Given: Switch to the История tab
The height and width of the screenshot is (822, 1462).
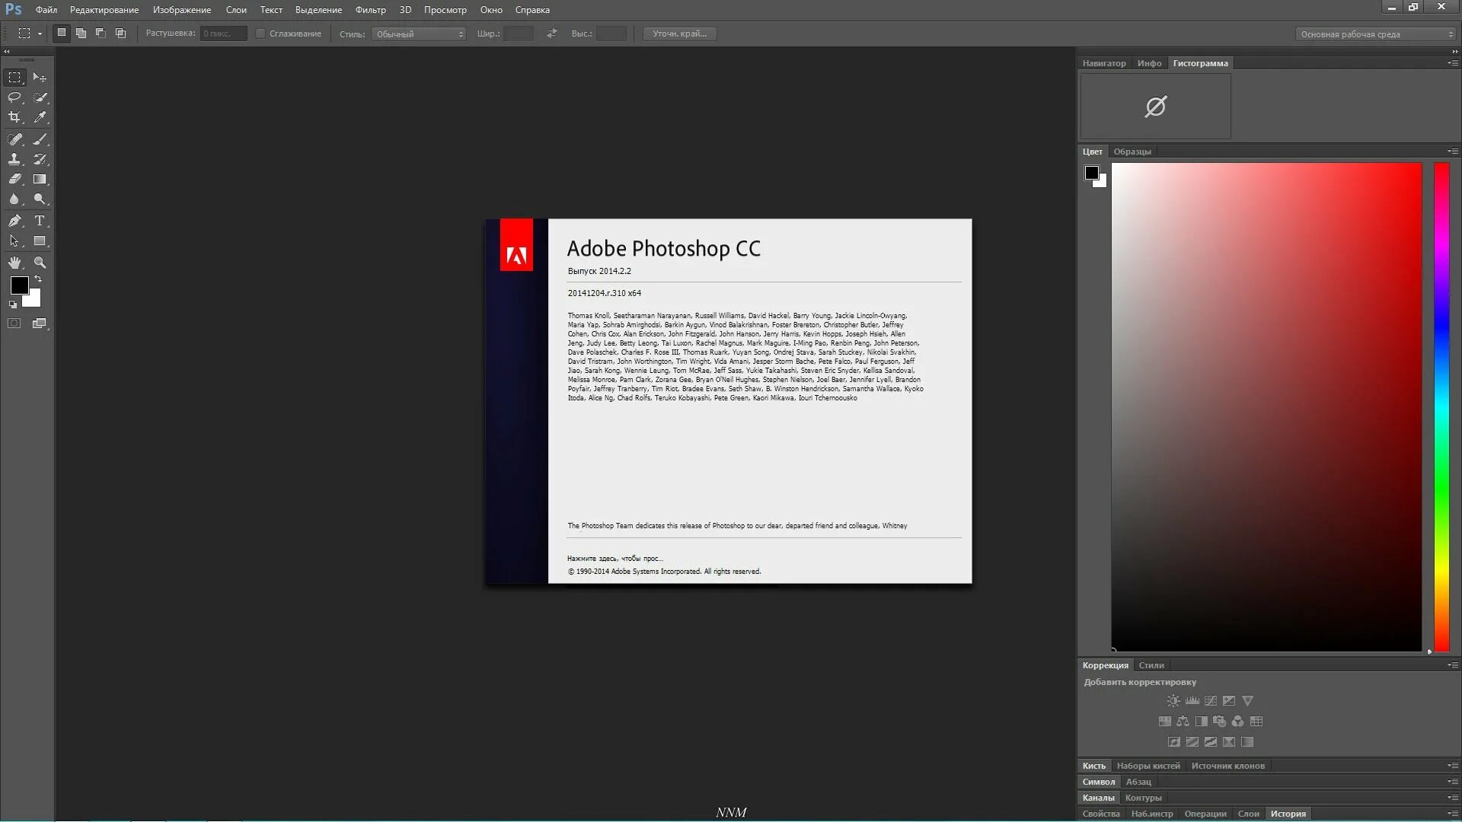Looking at the screenshot, I should tap(1288, 814).
